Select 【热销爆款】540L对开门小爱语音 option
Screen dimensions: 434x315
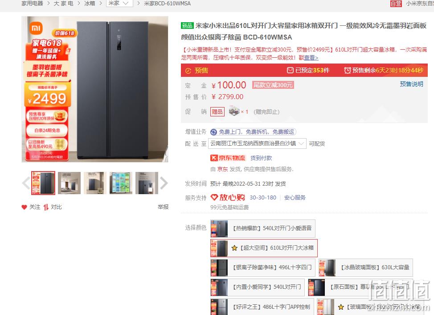click(x=262, y=228)
